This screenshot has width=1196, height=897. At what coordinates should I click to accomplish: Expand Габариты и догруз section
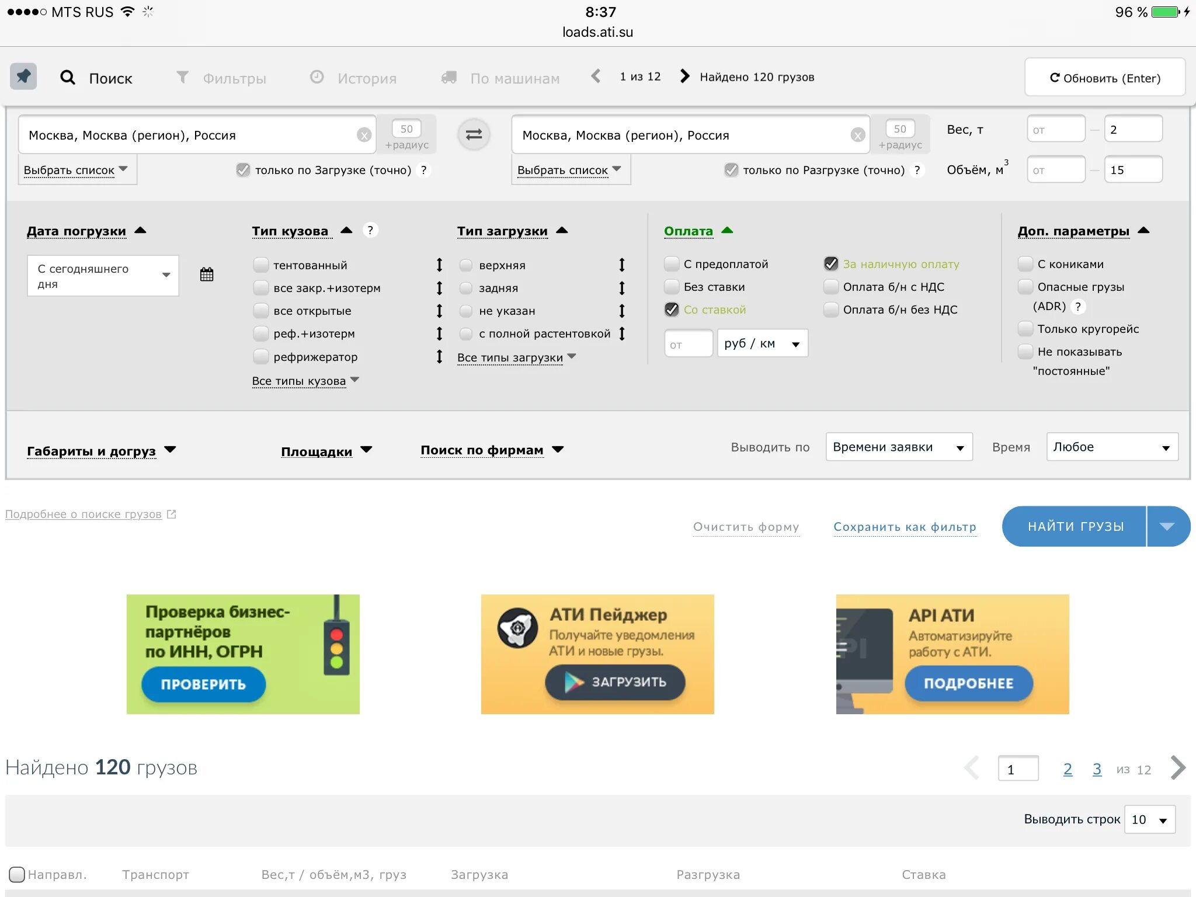(101, 451)
